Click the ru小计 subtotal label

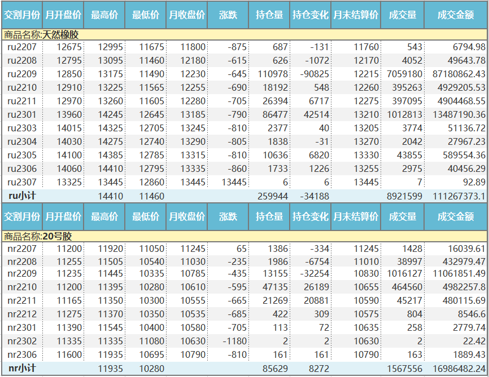click(x=22, y=196)
